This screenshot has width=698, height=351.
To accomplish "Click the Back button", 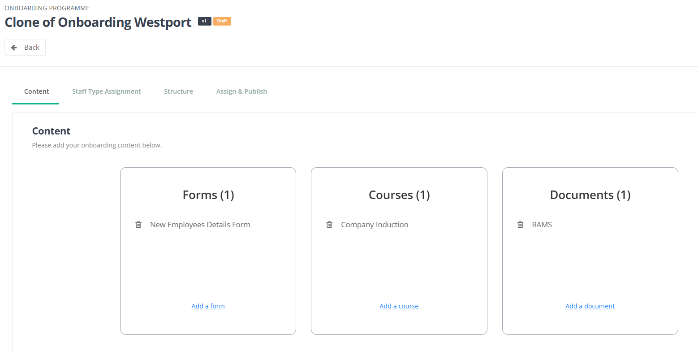I will point(25,47).
